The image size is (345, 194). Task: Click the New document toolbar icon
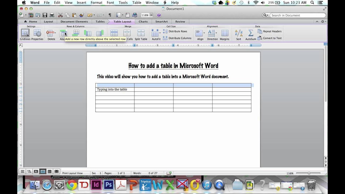22,15
